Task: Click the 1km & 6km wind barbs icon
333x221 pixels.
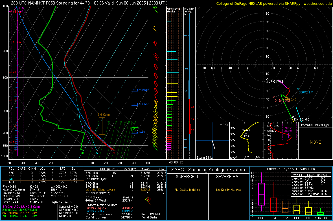Action: click(148, 201)
